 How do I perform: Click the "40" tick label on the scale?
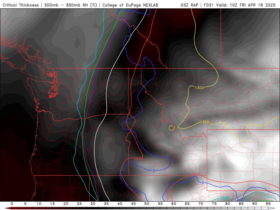pyautogui.click(x=120, y=204)
